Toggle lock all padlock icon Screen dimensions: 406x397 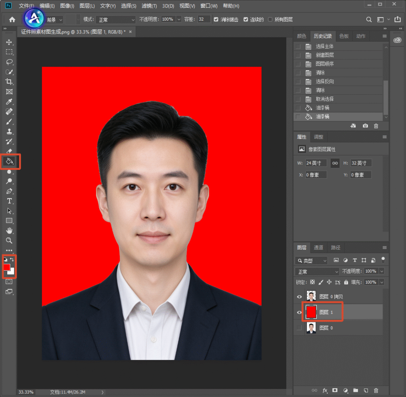346,282
